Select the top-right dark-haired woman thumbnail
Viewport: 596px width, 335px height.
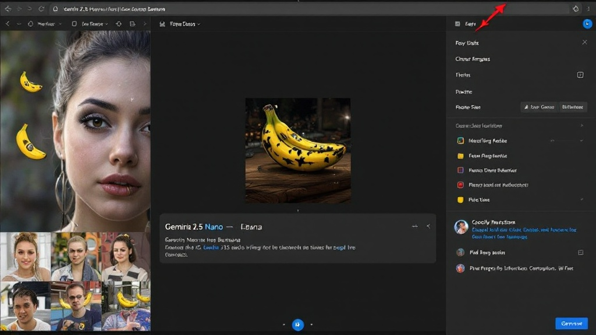tap(126, 256)
